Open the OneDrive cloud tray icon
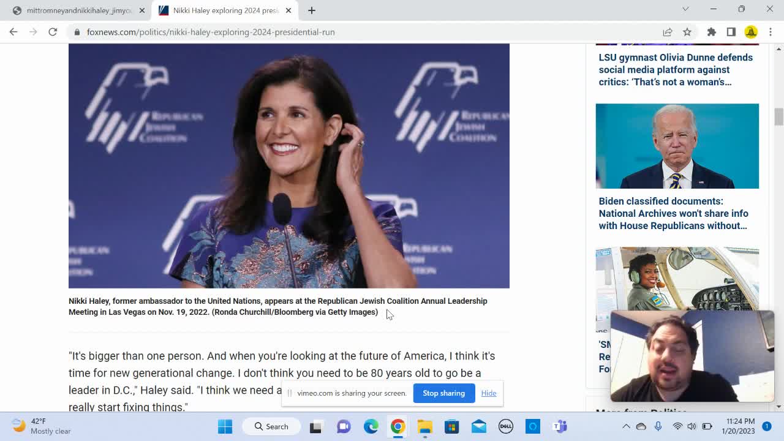784x441 pixels. [641, 426]
